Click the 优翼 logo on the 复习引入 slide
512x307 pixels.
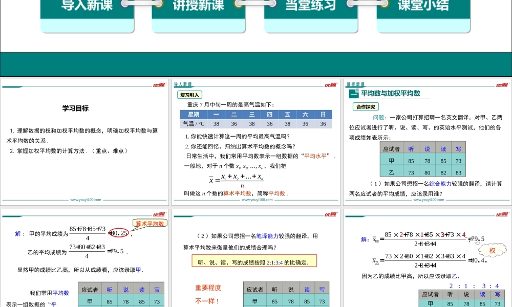(331, 85)
